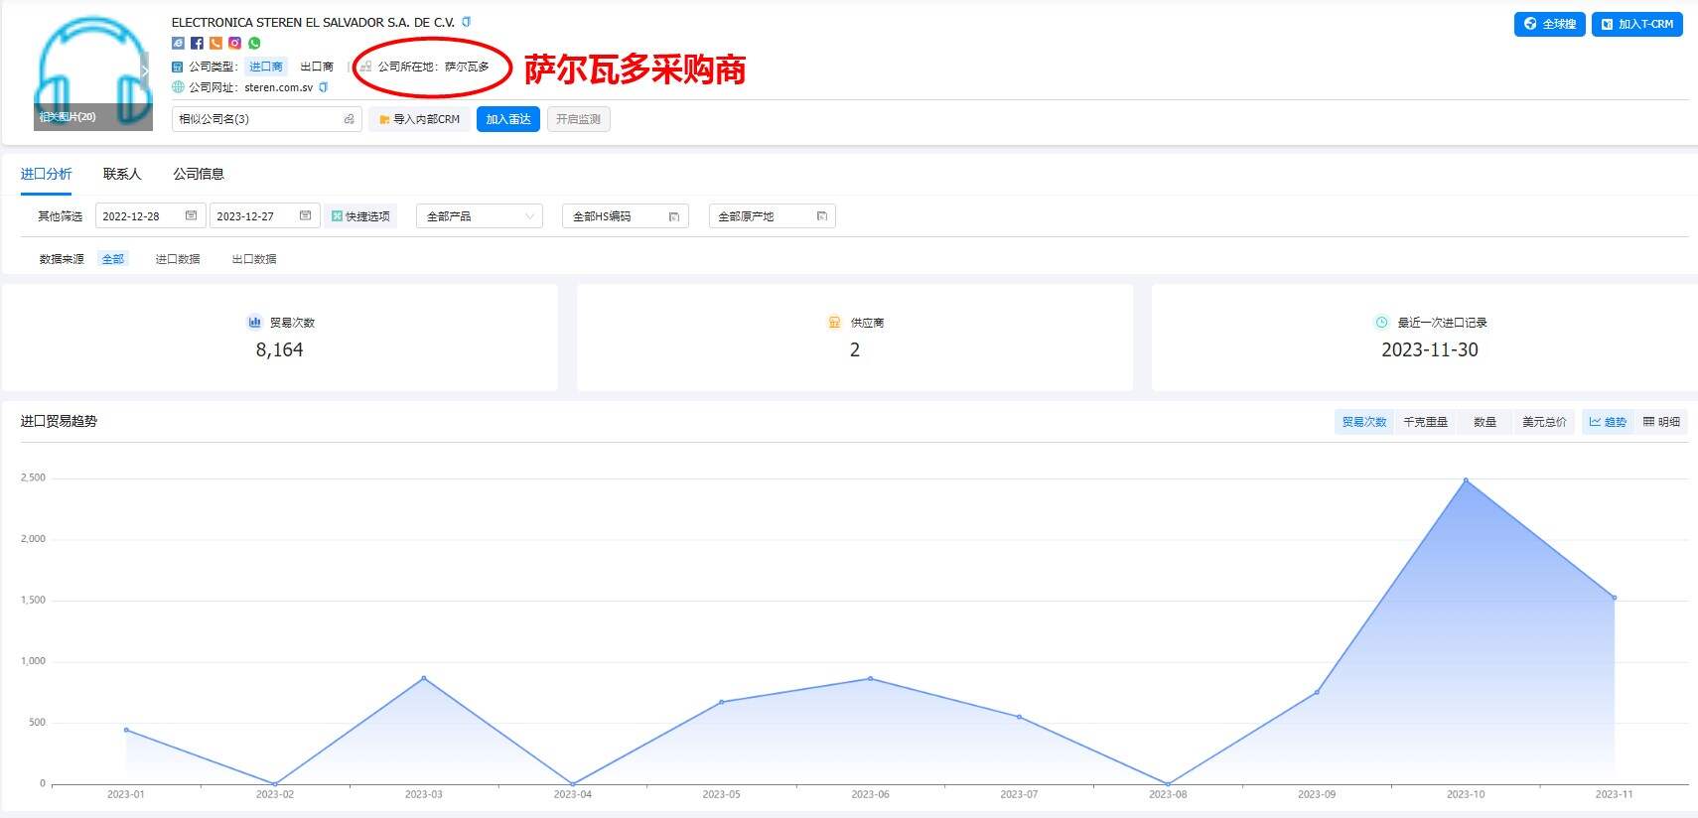1698x818 pixels.
Task: Expand the 相似公司名(3) dropdown
Action: point(267,119)
